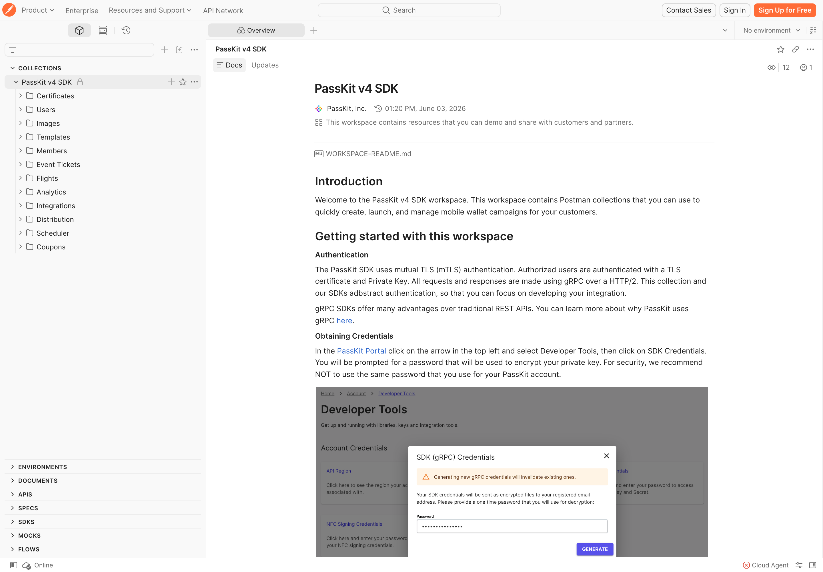Screen dimensions: 823x572
Task: Open the status bar settings sliders icon
Action: point(799,565)
